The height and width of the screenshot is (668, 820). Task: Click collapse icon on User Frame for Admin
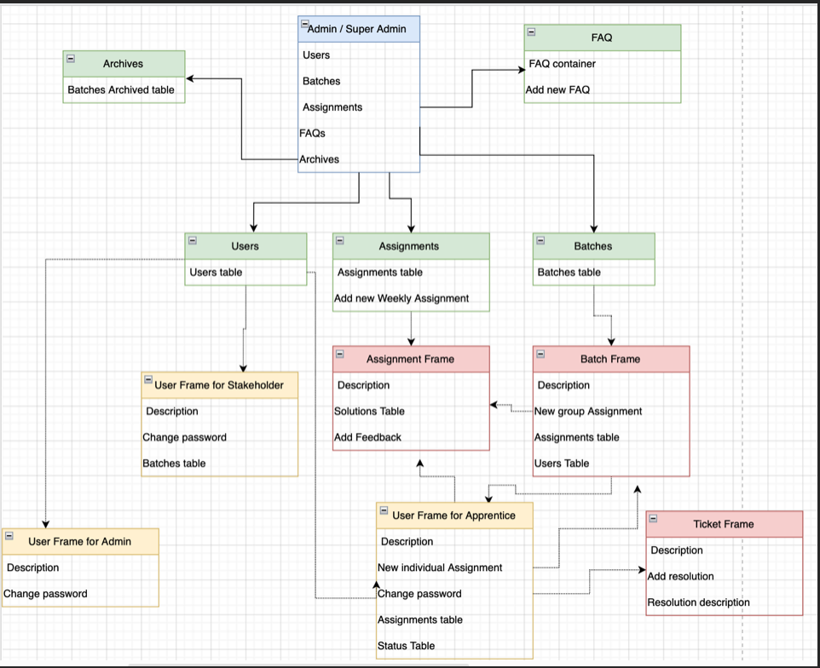[x=9, y=536]
